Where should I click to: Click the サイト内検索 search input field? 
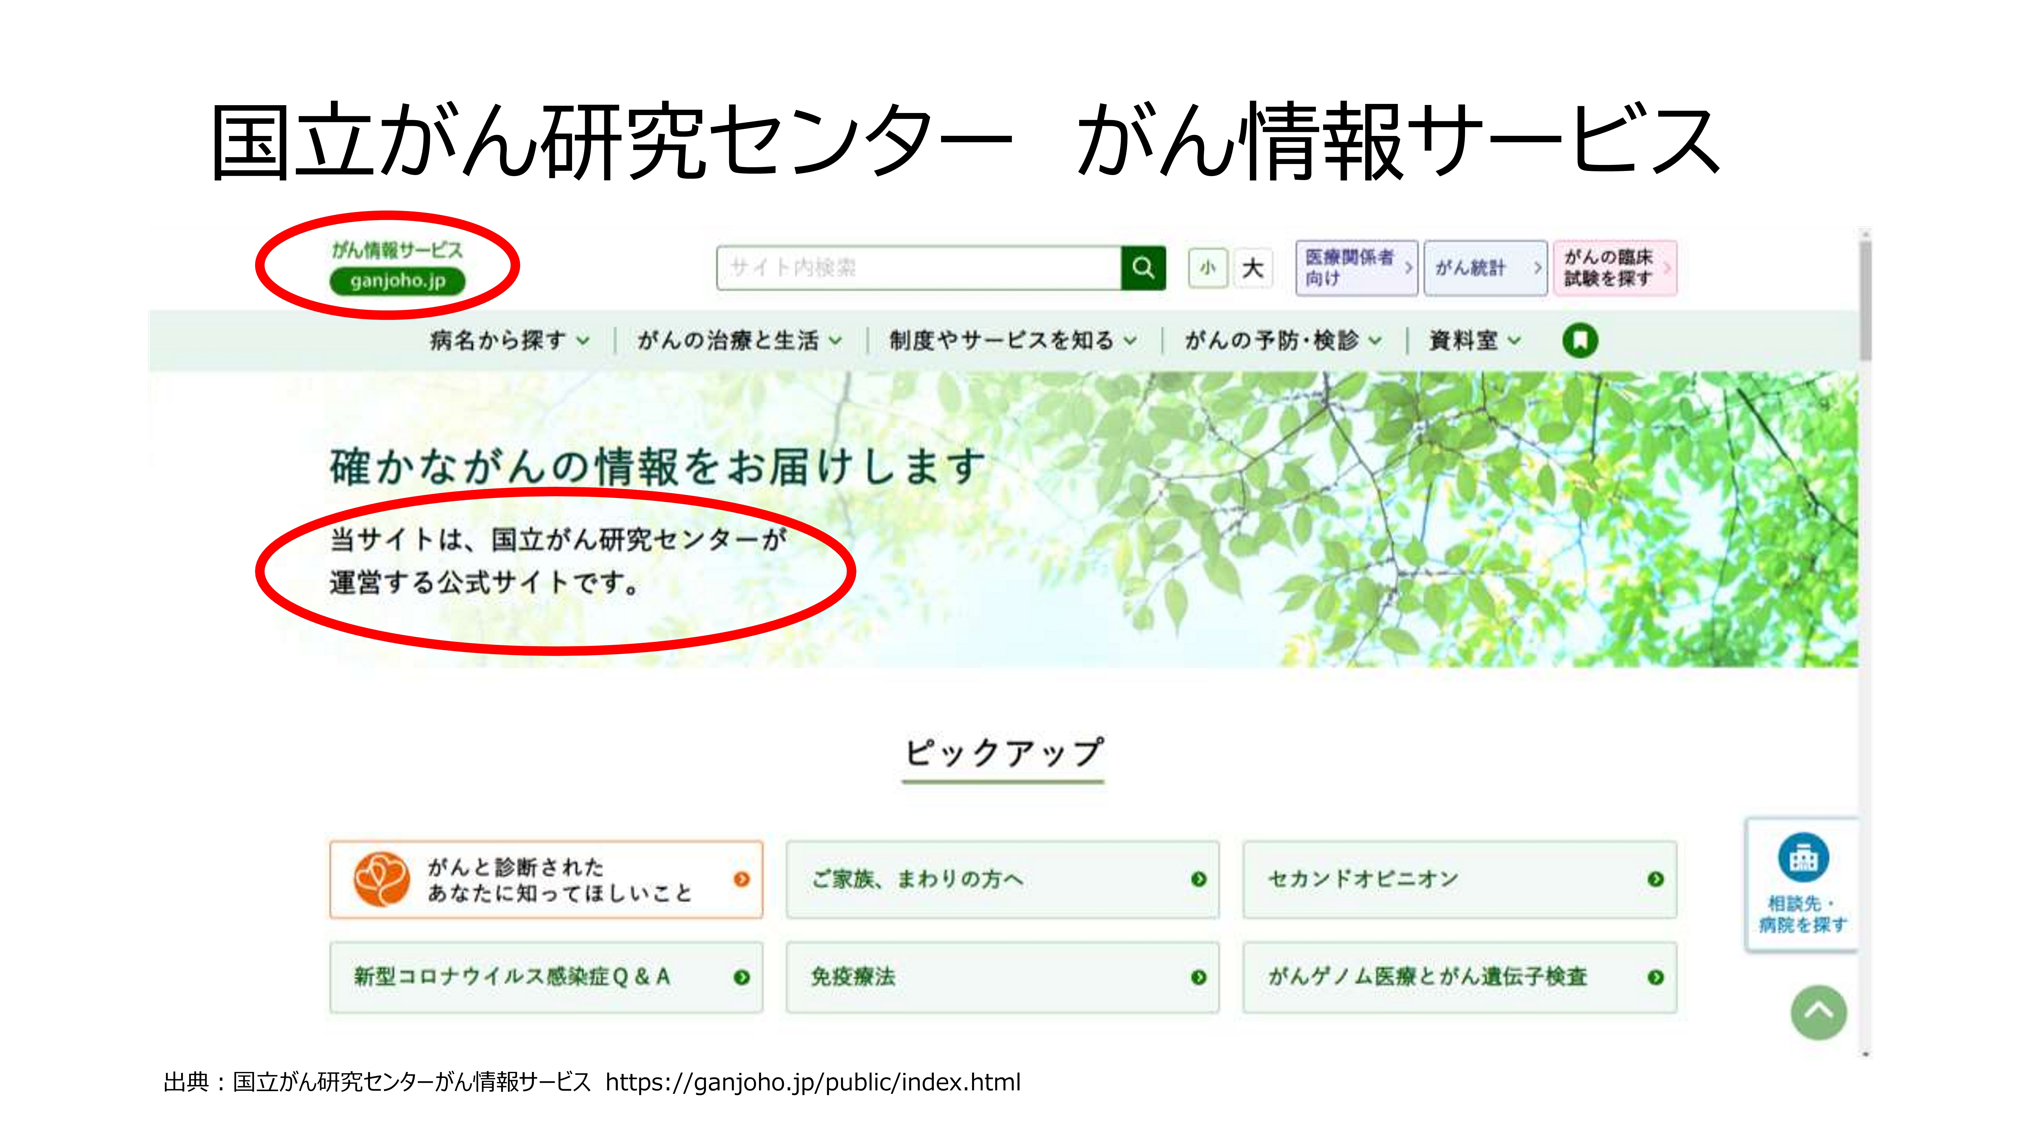(x=919, y=268)
